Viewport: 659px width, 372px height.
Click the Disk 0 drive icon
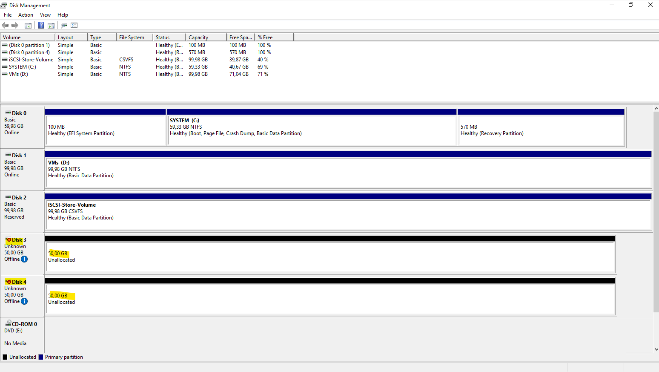8,113
